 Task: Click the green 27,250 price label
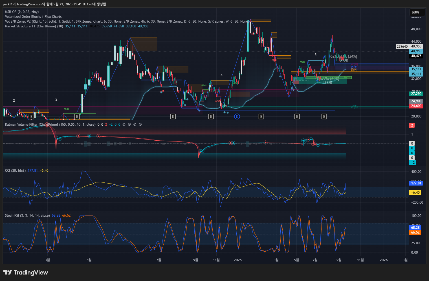416,94
